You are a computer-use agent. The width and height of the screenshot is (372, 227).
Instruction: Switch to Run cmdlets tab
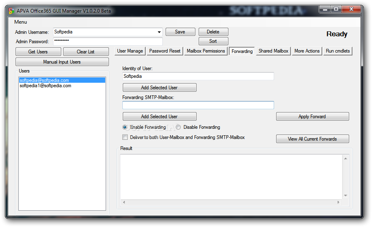(x=338, y=51)
